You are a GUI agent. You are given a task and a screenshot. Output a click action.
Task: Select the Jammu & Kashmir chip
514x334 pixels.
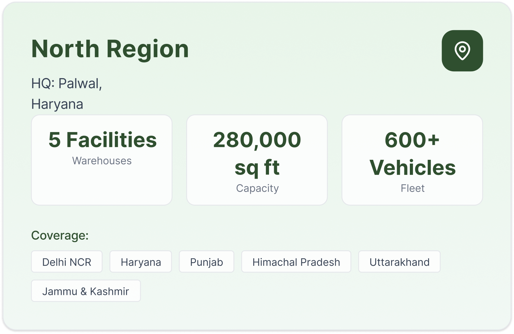86,291
